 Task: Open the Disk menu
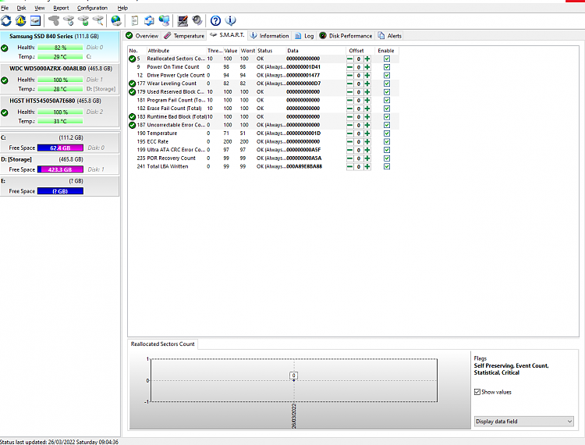(21, 8)
